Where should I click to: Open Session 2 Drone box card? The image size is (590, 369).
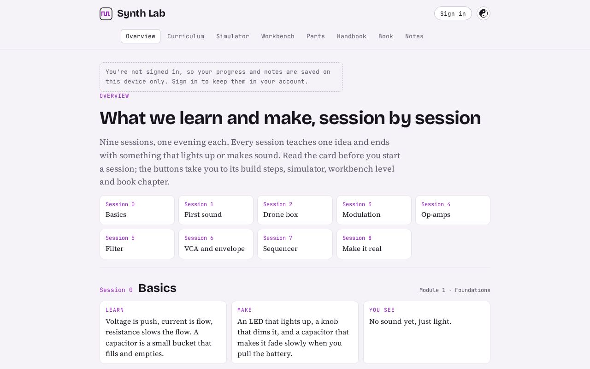(295, 210)
